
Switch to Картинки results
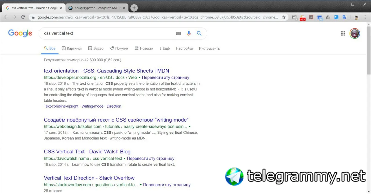(x=72, y=48)
